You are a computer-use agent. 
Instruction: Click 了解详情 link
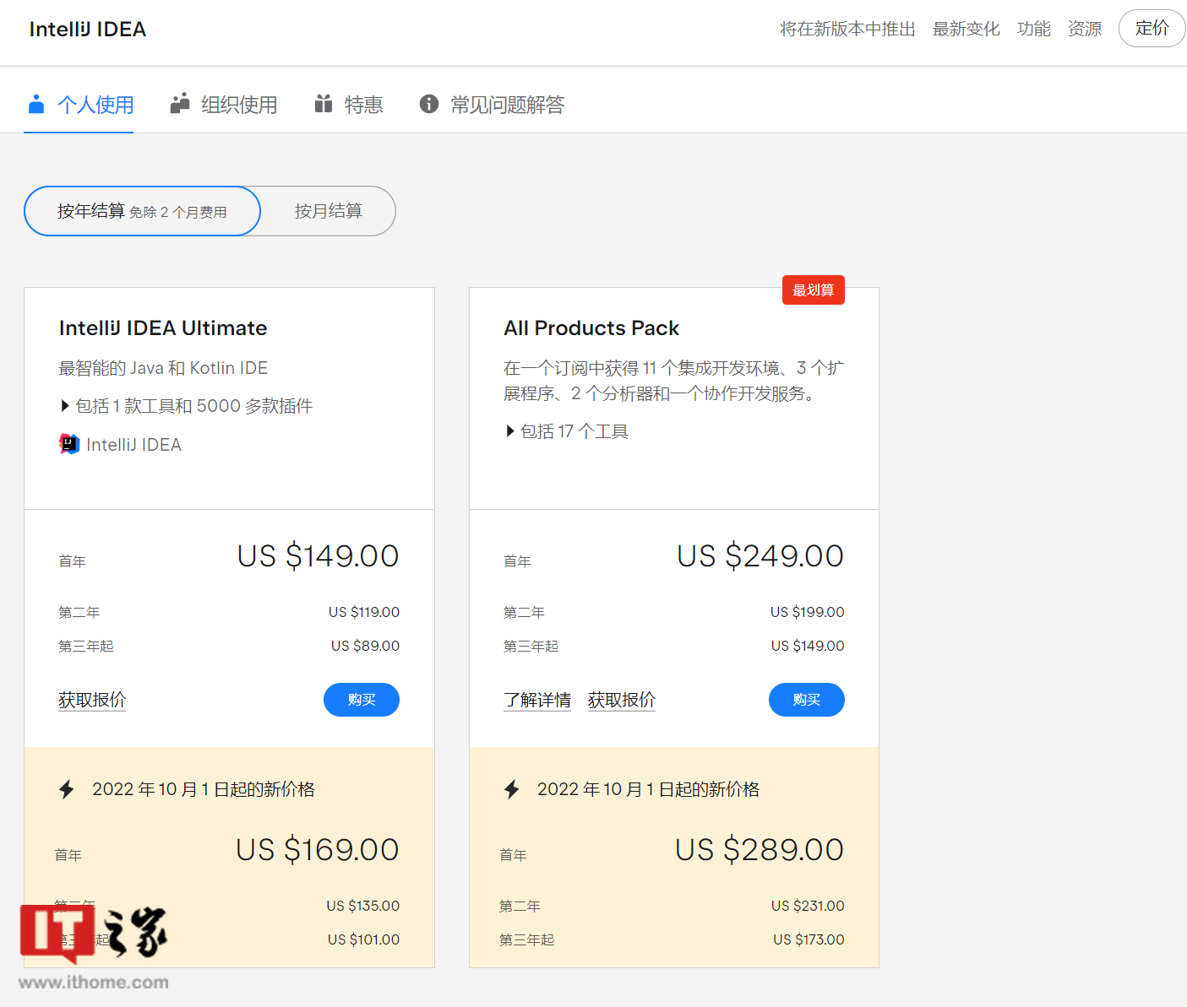click(537, 700)
